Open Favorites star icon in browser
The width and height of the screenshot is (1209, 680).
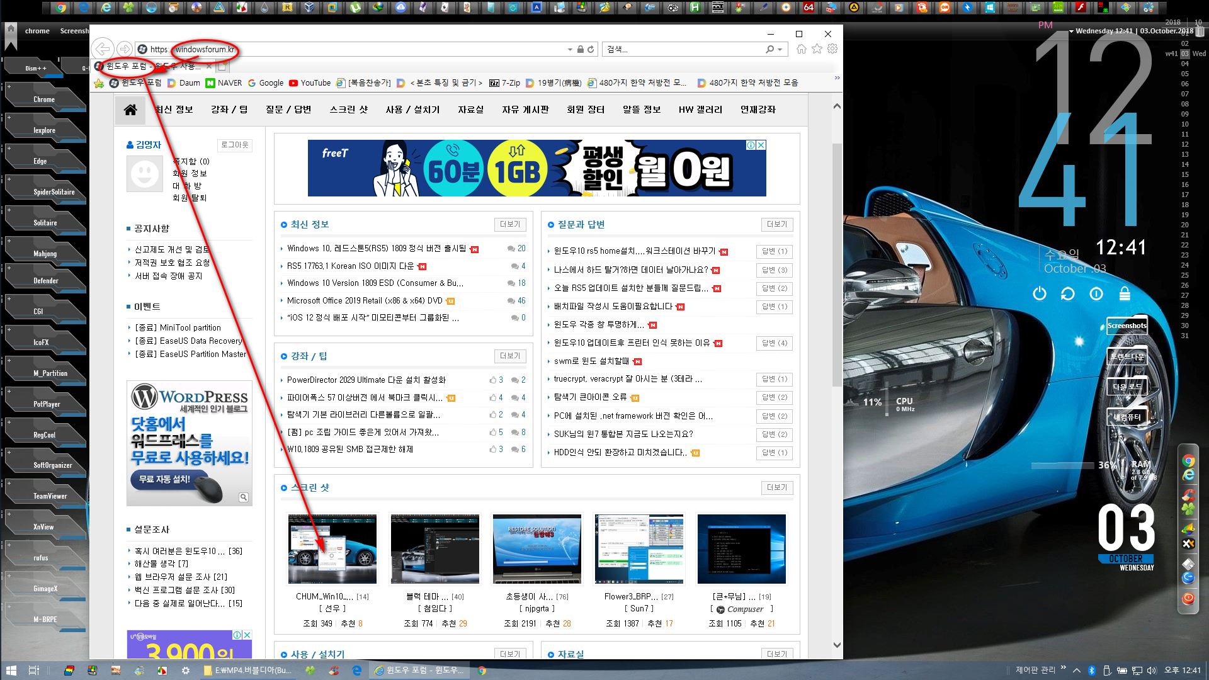point(817,49)
